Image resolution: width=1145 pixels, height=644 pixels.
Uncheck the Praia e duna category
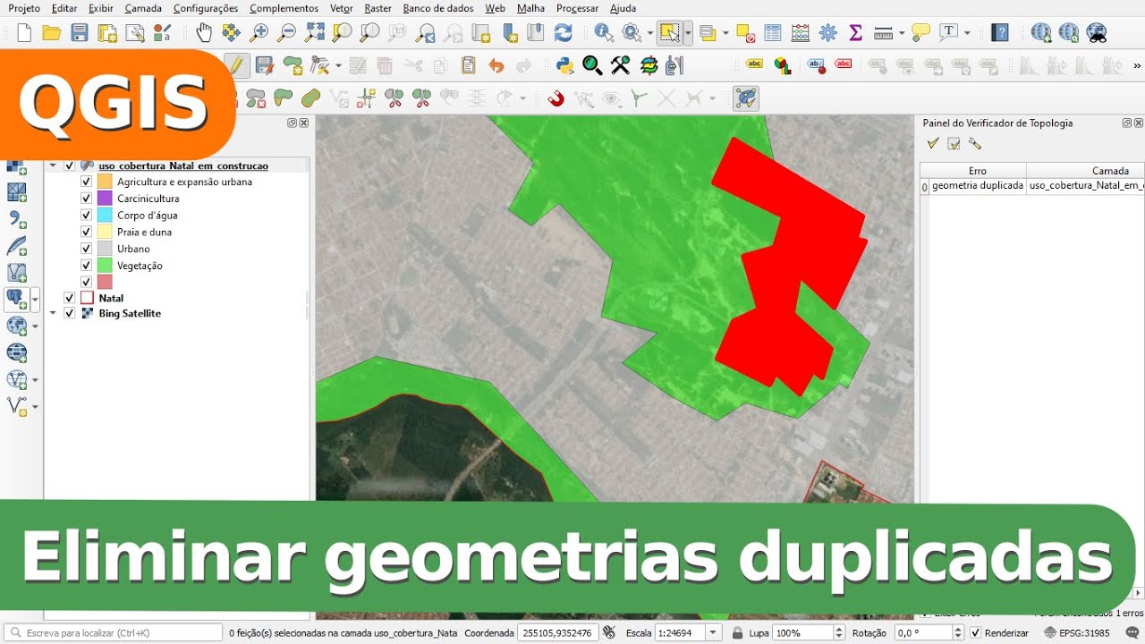pos(86,232)
